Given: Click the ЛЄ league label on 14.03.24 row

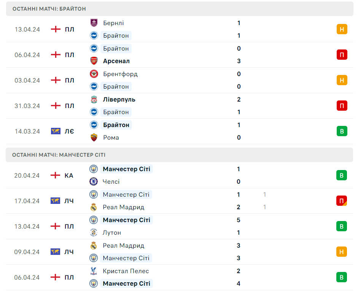Looking at the screenshot, I should click(x=69, y=131).
